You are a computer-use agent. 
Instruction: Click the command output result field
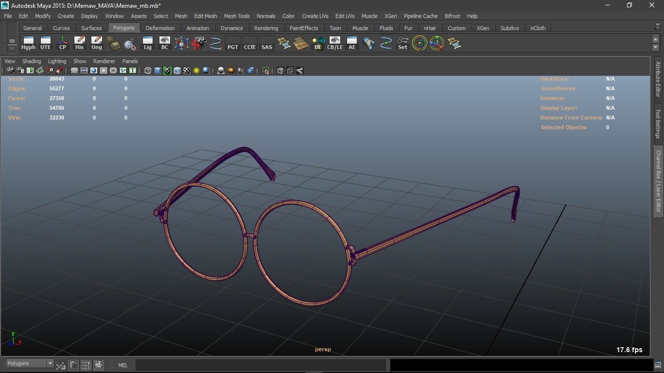[521, 365]
